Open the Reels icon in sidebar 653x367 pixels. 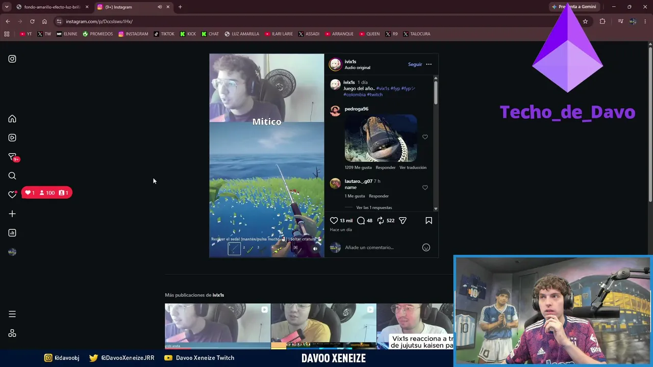click(12, 138)
